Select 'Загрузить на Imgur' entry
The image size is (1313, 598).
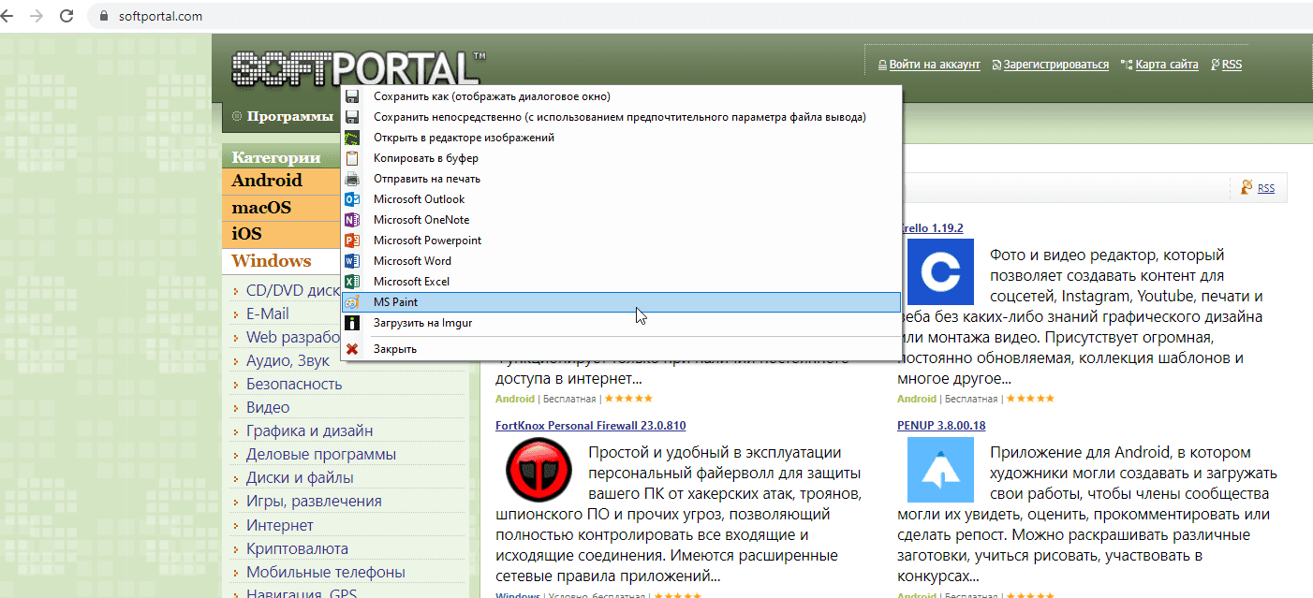pyautogui.click(x=621, y=323)
